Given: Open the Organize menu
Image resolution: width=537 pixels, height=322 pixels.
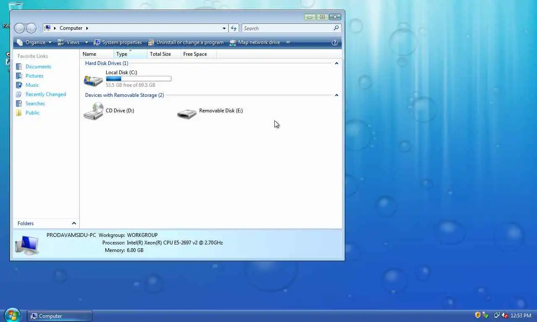Looking at the screenshot, I should pos(34,42).
